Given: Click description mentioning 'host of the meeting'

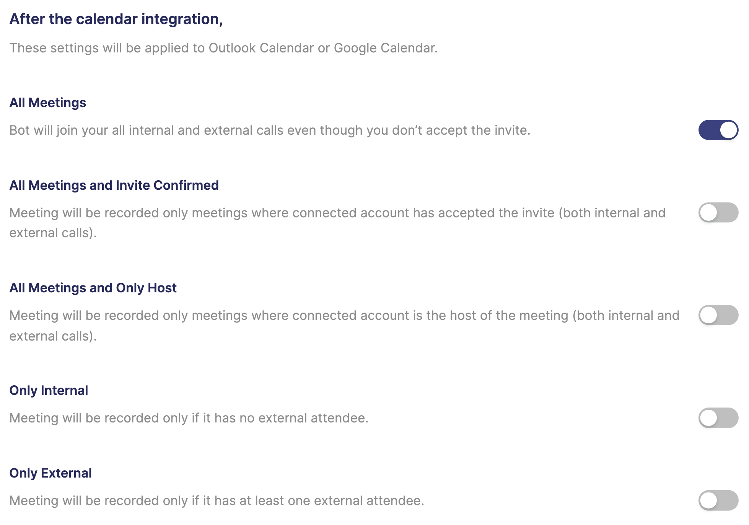Looking at the screenshot, I should pos(344,326).
